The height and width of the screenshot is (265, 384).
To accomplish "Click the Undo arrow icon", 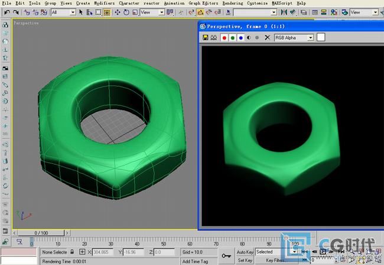I will (7, 12).
